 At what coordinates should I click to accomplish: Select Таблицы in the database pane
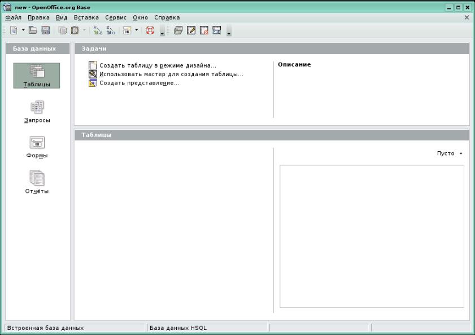coord(37,76)
